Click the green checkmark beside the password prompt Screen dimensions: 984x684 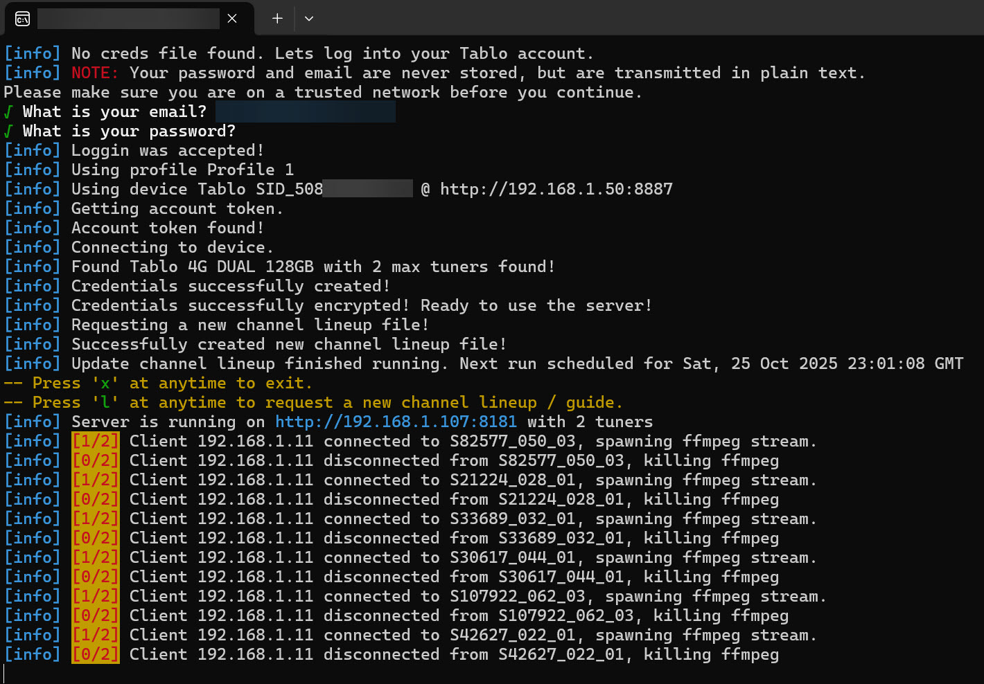[8, 131]
